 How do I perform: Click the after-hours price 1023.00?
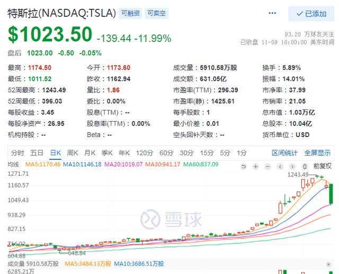[x=40, y=53]
